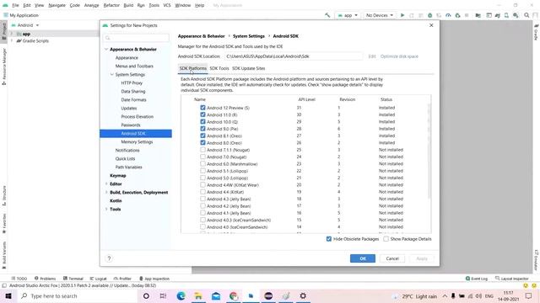Select HTTP Proxy in settings tree
Screen dimensions: 540x303
pos(132,82)
